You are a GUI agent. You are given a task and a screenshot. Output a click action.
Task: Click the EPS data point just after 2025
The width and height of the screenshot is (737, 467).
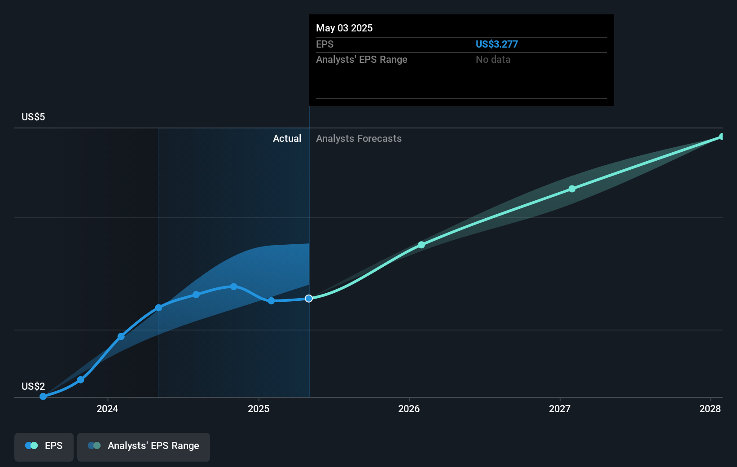(271, 301)
